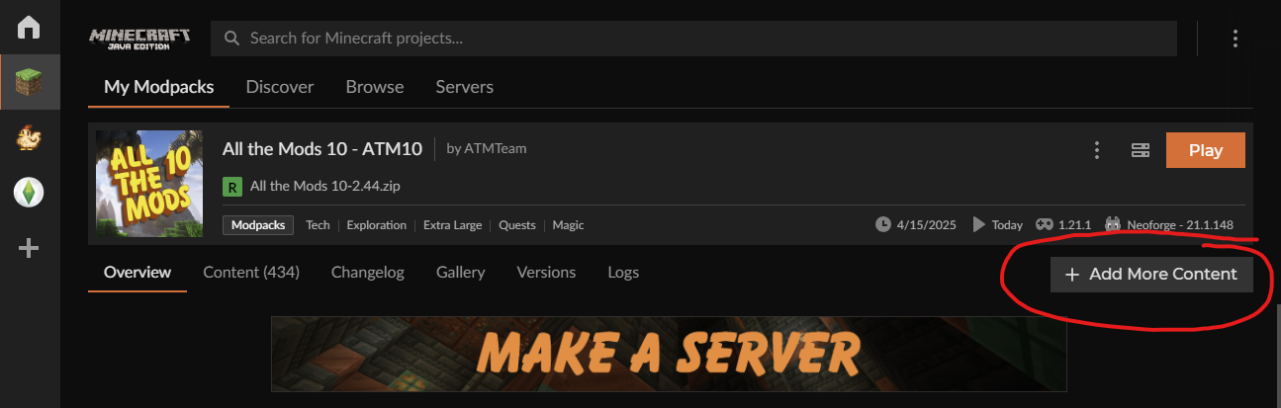
Task: Click the server icon next to Play
Action: pos(1141,150)
